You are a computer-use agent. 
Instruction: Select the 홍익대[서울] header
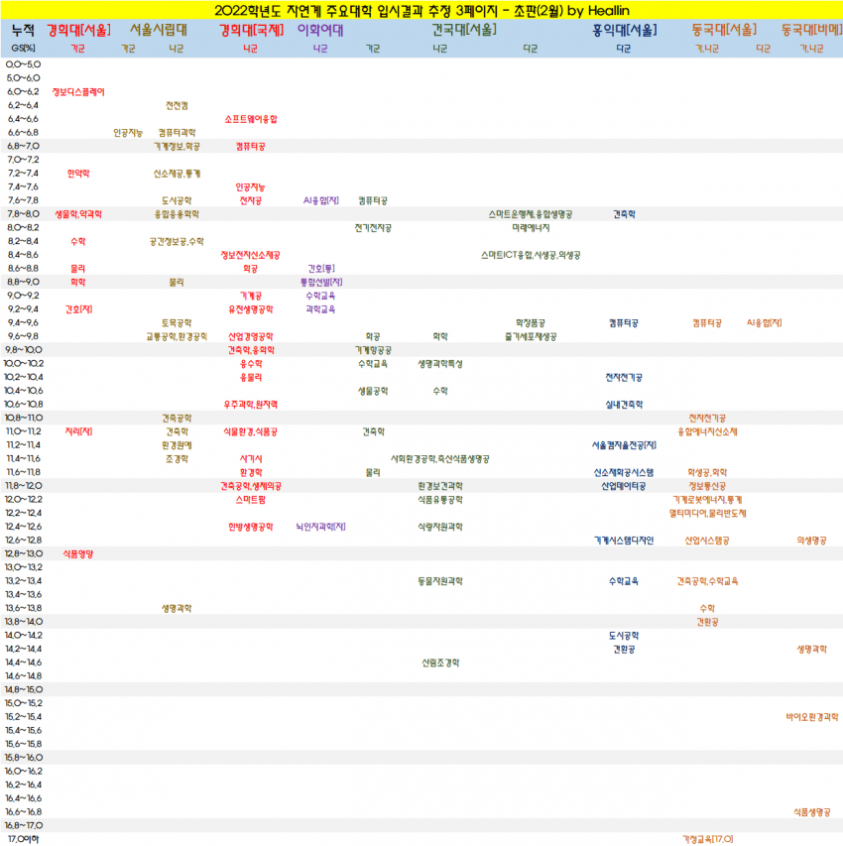pyautogui.click(x=624, y=30)
